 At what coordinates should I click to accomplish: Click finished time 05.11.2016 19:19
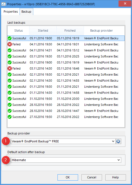point(68,38)
